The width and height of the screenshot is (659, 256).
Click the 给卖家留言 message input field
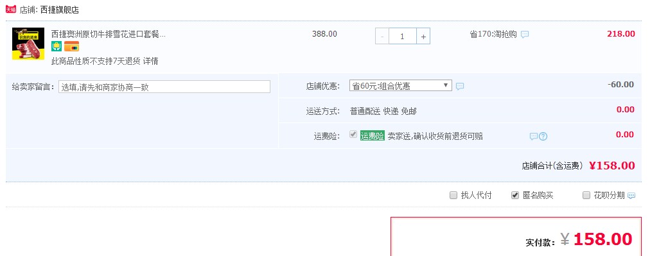[x=164, y=87]
